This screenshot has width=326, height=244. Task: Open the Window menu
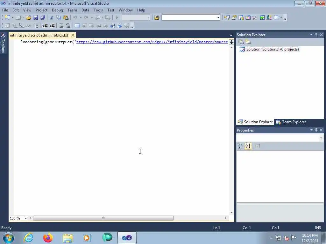(125, 10)
